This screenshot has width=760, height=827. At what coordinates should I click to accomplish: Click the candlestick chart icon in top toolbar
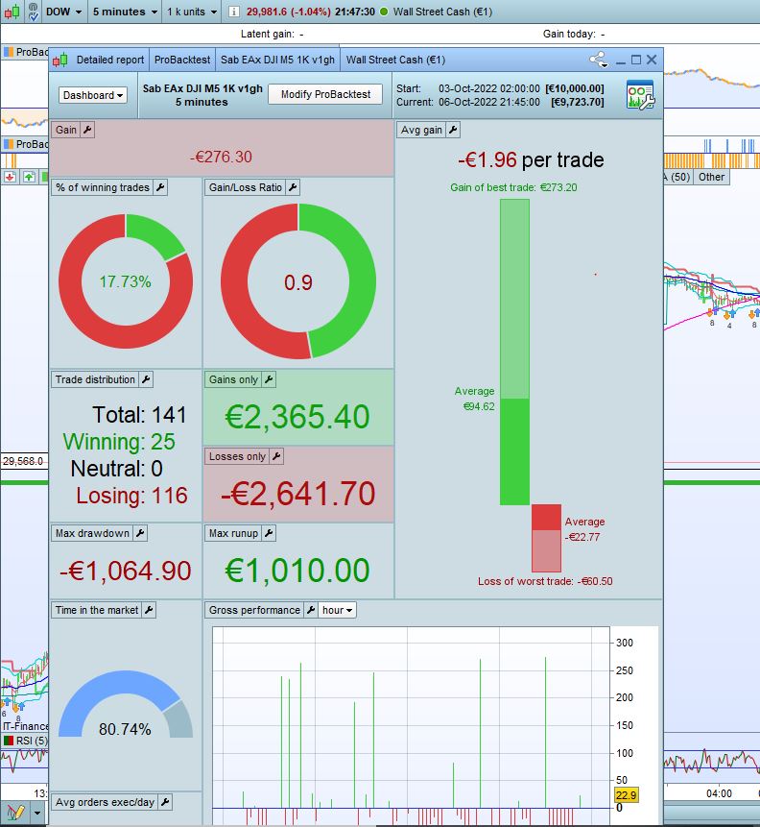pyautogui.click(x=12, y=12)
